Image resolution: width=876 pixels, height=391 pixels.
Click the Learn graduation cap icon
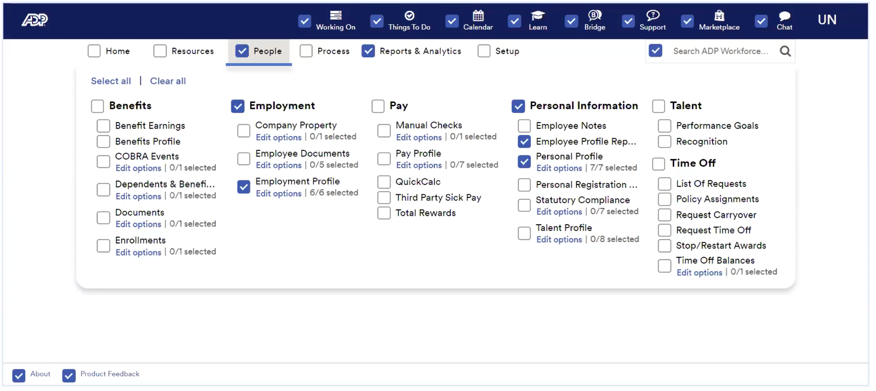537,16
